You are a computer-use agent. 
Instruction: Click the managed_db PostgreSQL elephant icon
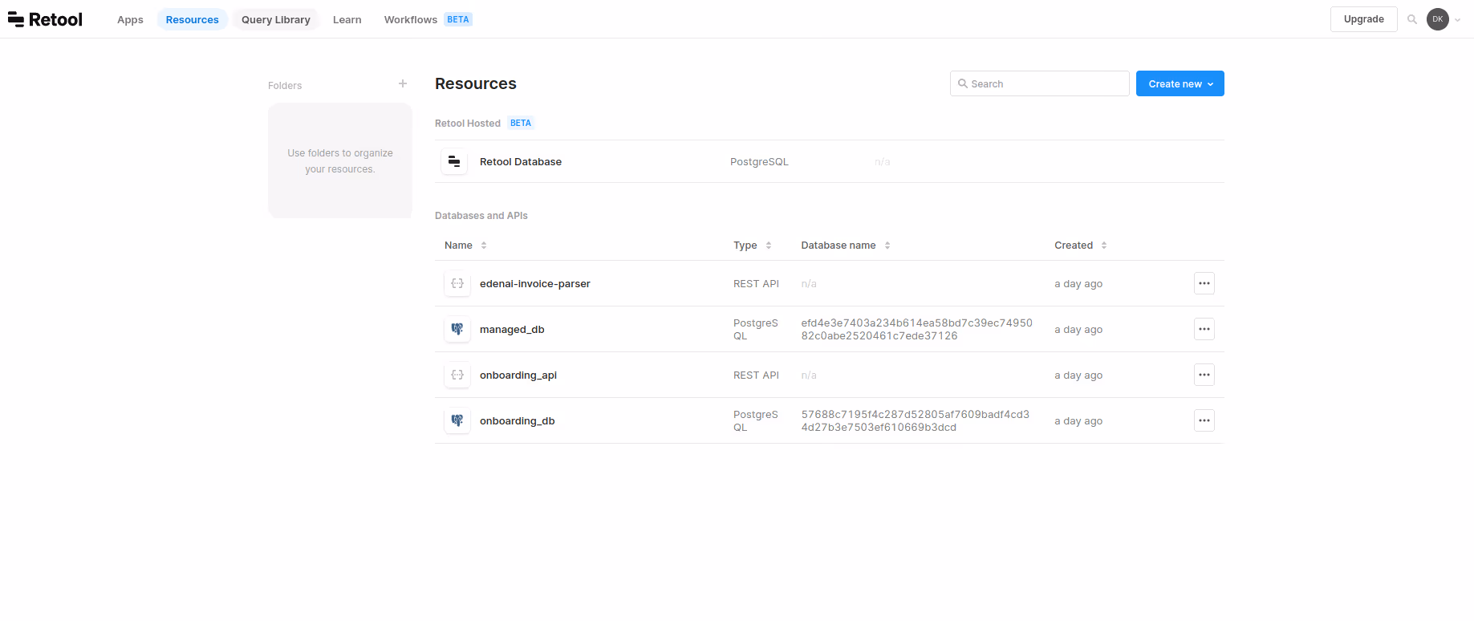[457, 329]
